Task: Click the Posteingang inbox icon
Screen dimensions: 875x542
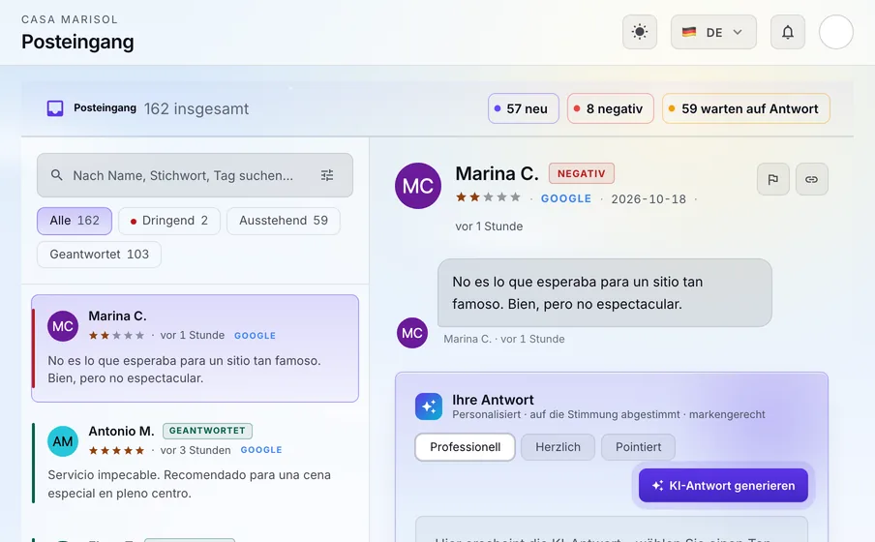Action: pos(54,108)
